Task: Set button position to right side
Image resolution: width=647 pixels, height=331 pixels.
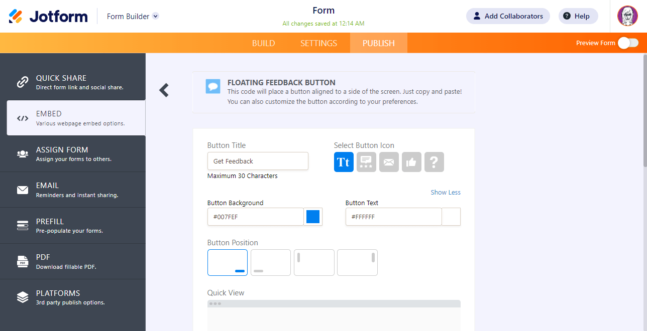Action: pyautogui.click(x=357, y=262)
